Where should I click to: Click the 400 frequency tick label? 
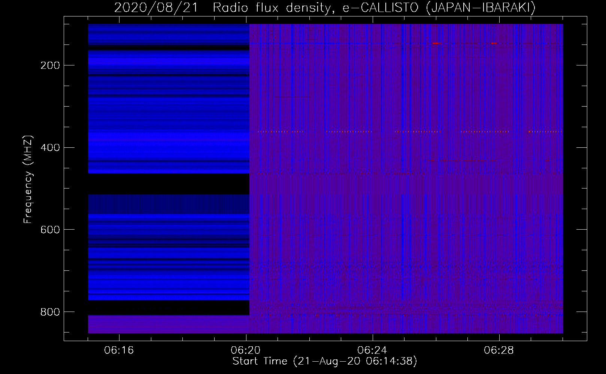point(50,148)
